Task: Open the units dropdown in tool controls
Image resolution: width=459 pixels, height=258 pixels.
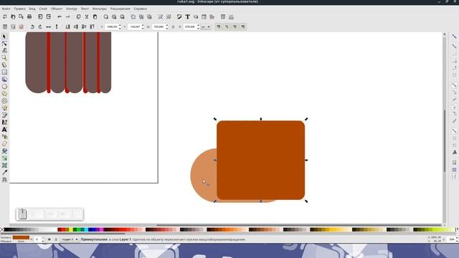Action: [206, 27]
